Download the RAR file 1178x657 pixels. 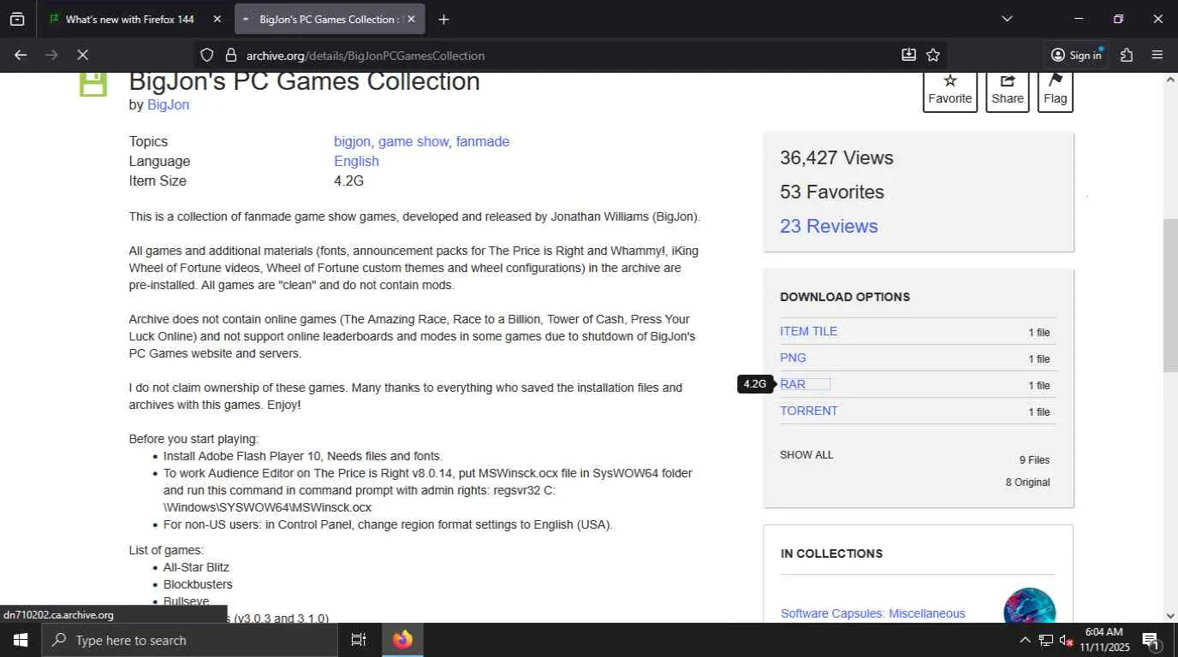point(793,384)
